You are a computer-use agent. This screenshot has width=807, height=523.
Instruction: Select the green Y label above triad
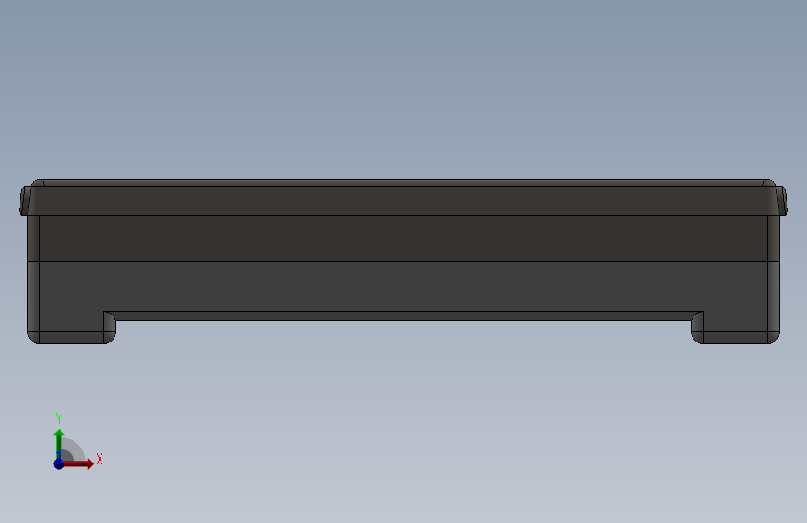click(59, 419)
